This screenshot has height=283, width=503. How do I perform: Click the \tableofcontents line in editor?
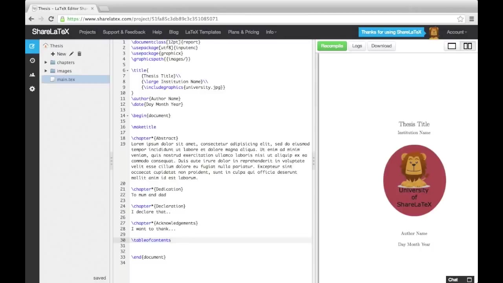(151, 240)
